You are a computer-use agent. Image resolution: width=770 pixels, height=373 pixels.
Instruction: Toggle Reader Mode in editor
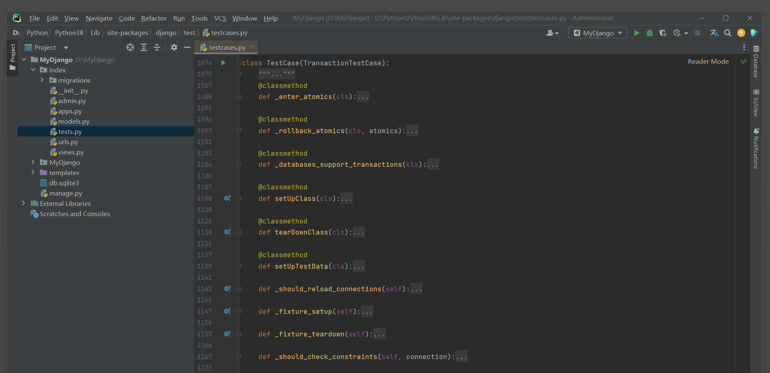708,62
